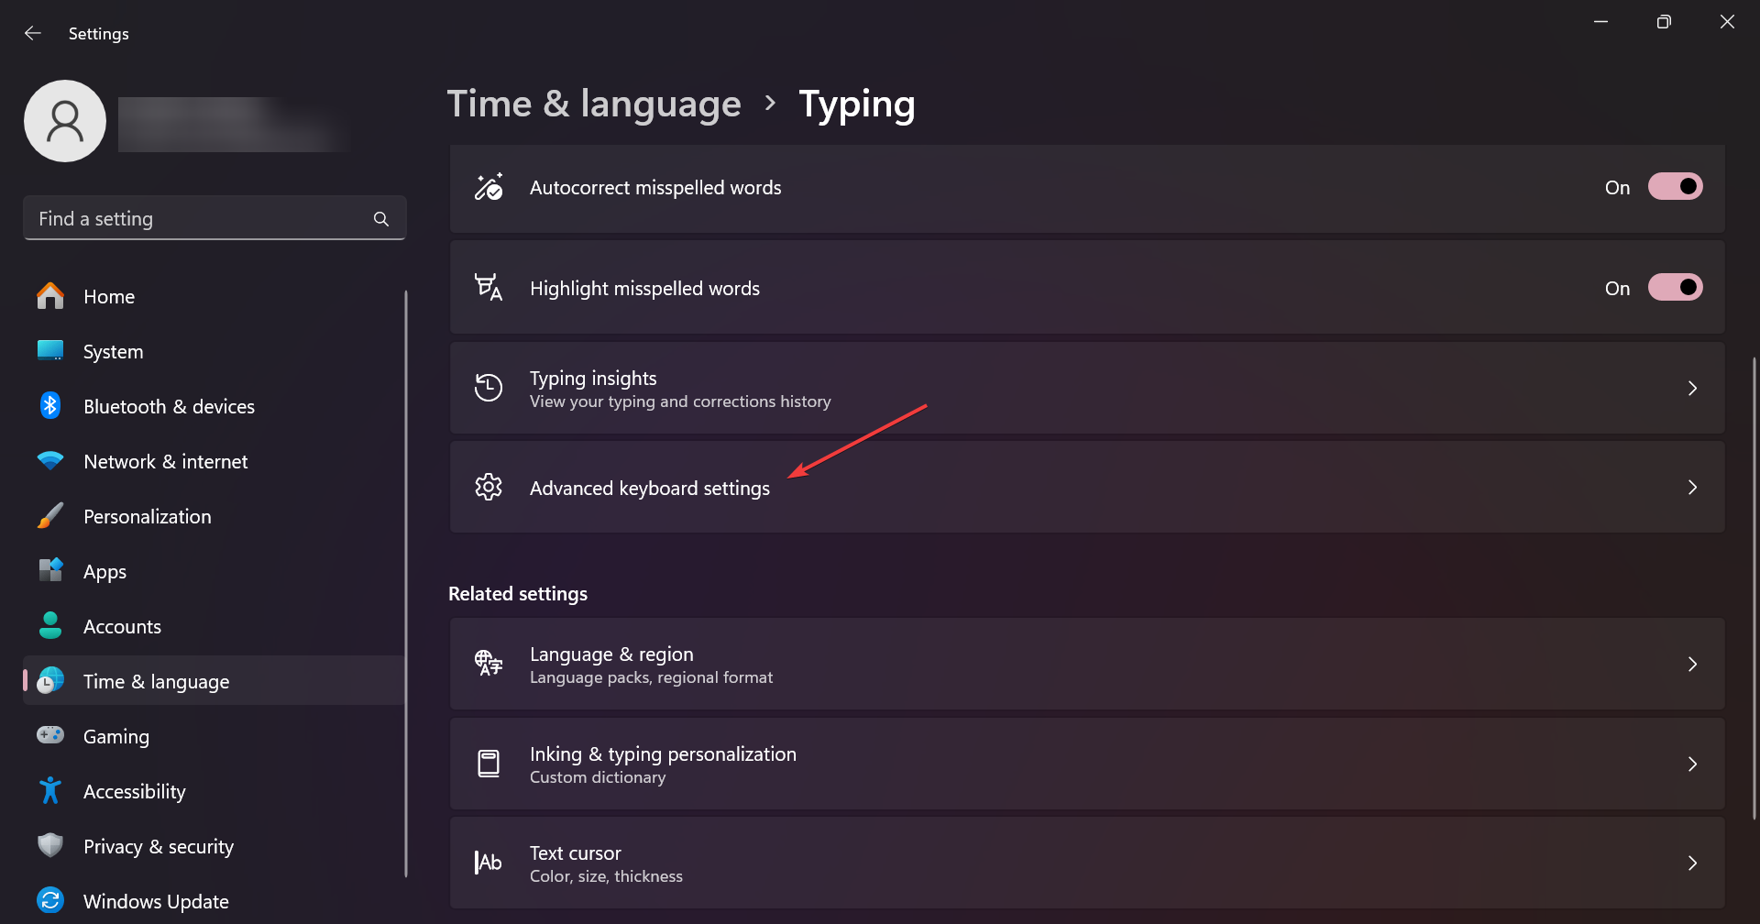This screenshot has width=1760, height=924.
Task: Open Text cursor settings via chevron
Action: pyautogui.click(x=1692, y=863)
